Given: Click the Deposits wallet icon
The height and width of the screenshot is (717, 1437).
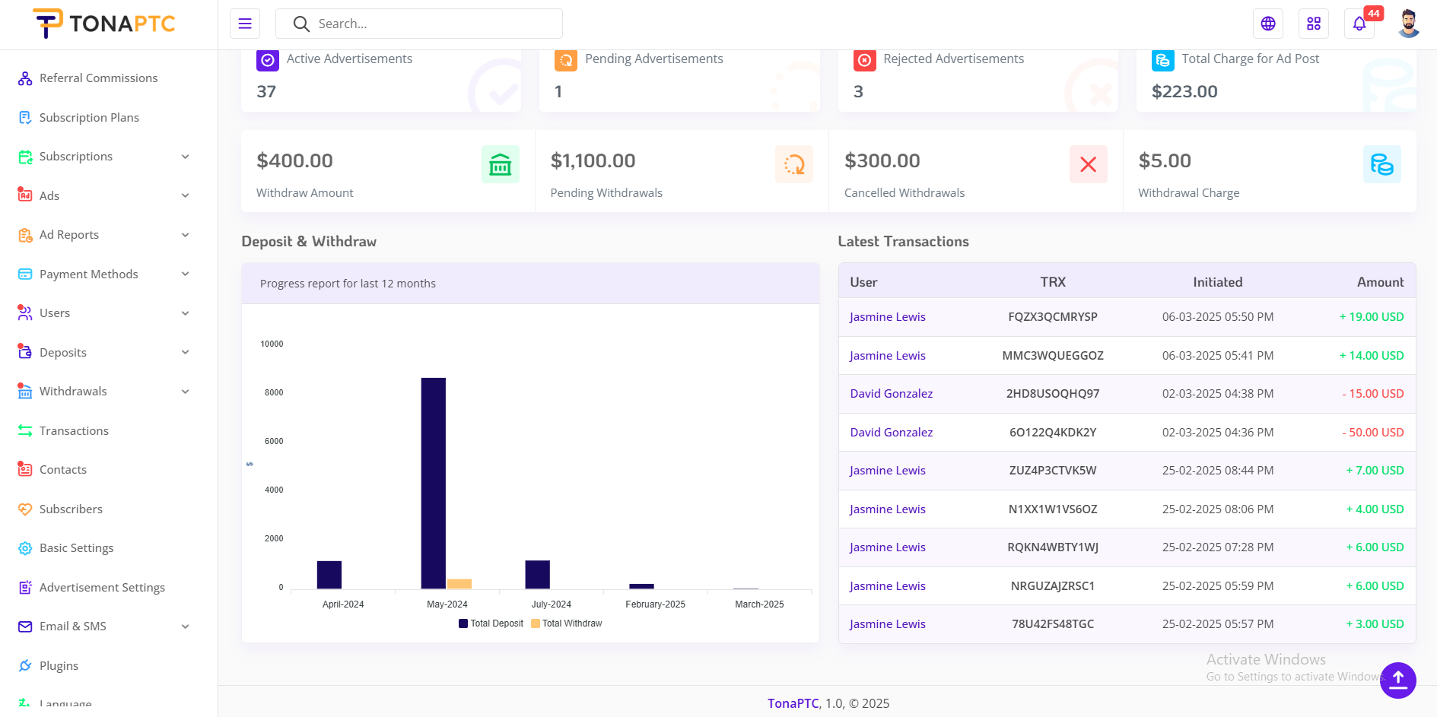Looking at the screenshot, I should pyautogui.click(x=25, y=352).
